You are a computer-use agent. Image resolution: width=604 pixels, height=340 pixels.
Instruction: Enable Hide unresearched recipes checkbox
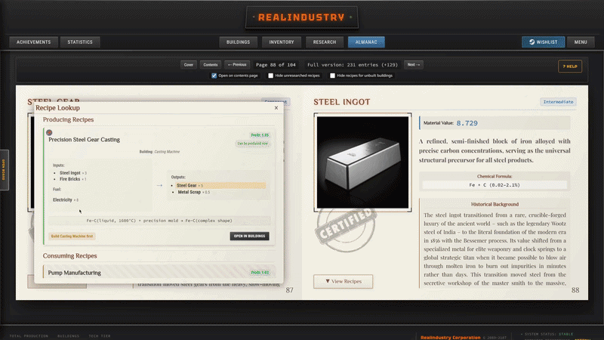271,76
